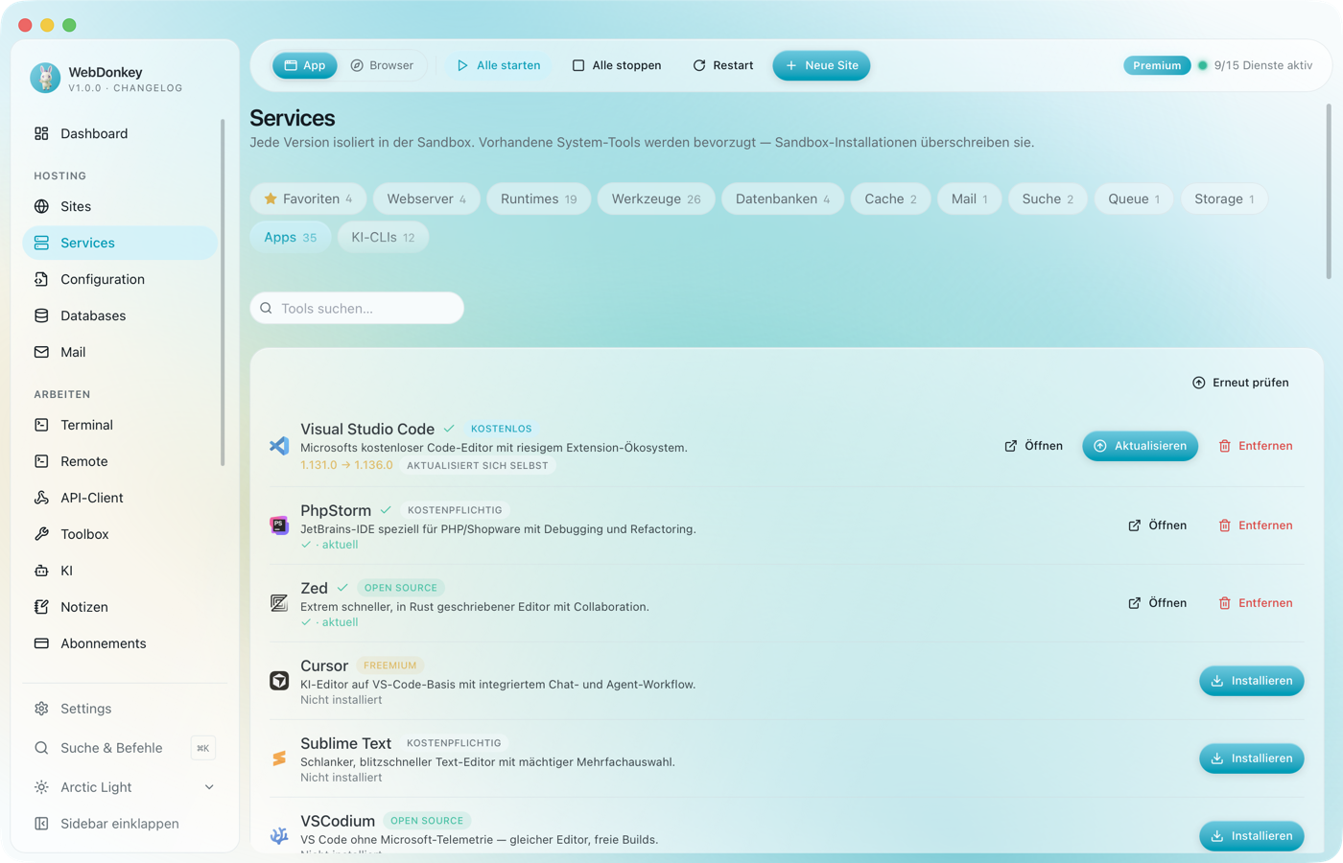Click the Toolbox wrench icon
Viewport: 1343px width, 863px height.
pos(41,534)
